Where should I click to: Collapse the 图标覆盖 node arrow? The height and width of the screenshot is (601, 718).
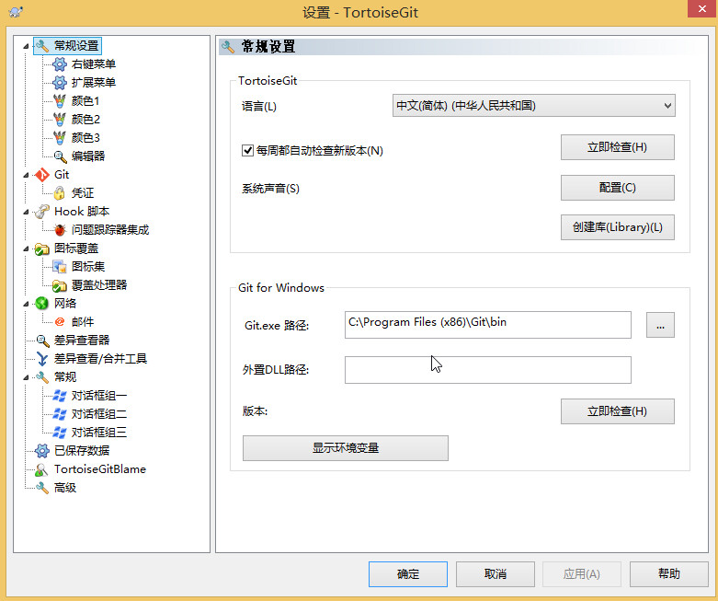coord(26,248)
